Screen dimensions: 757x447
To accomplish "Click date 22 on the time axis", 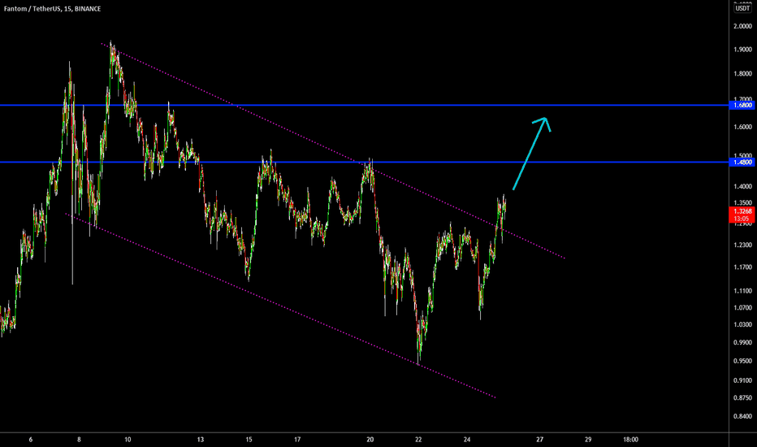I will click(x=418, y=440).
